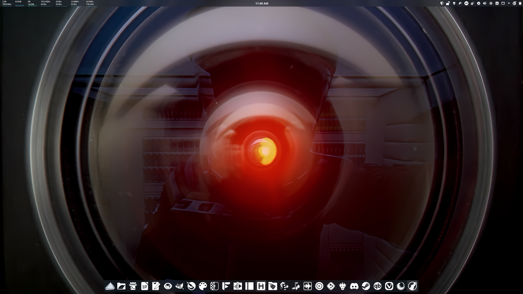
Task: Click the CPU usage monitor widget
Action: pyautogui.click(x=7, y=3)
